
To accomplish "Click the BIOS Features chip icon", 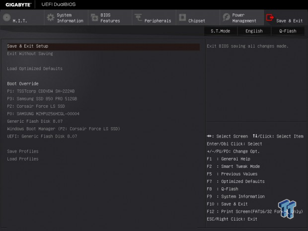I will tap(94, 17).
